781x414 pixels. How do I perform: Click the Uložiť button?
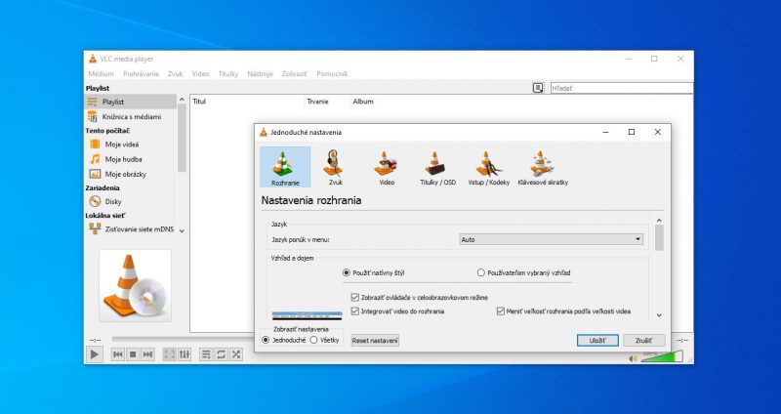(596, 340)
